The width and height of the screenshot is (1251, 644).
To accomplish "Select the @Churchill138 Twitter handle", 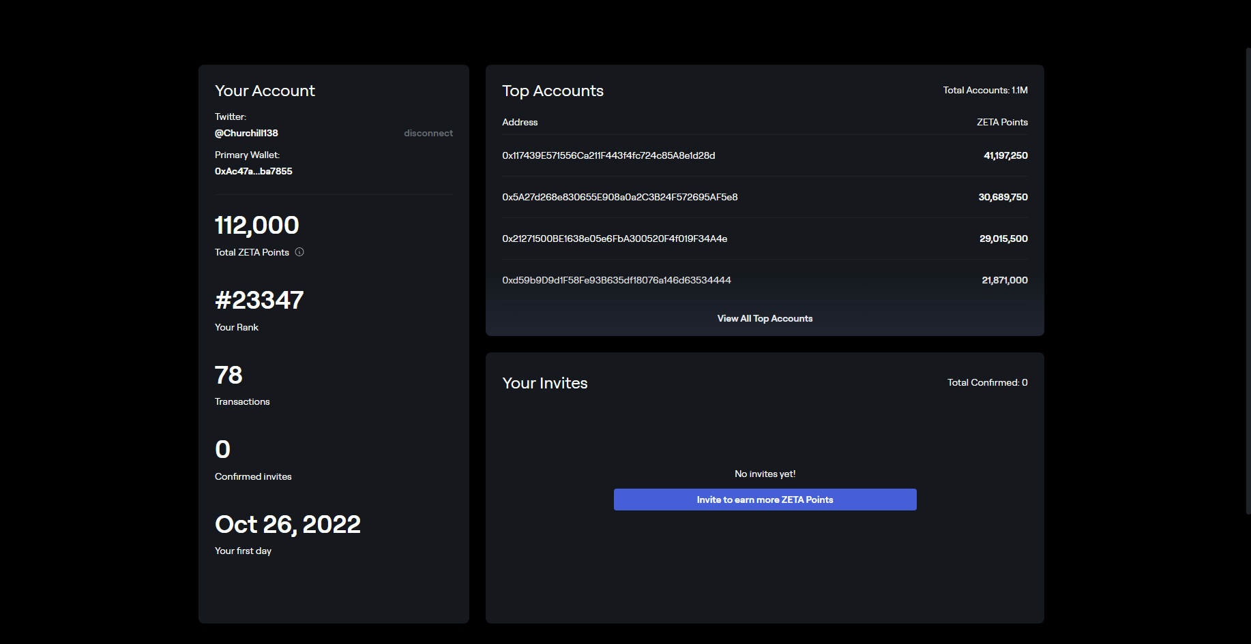I will point(246,133).
